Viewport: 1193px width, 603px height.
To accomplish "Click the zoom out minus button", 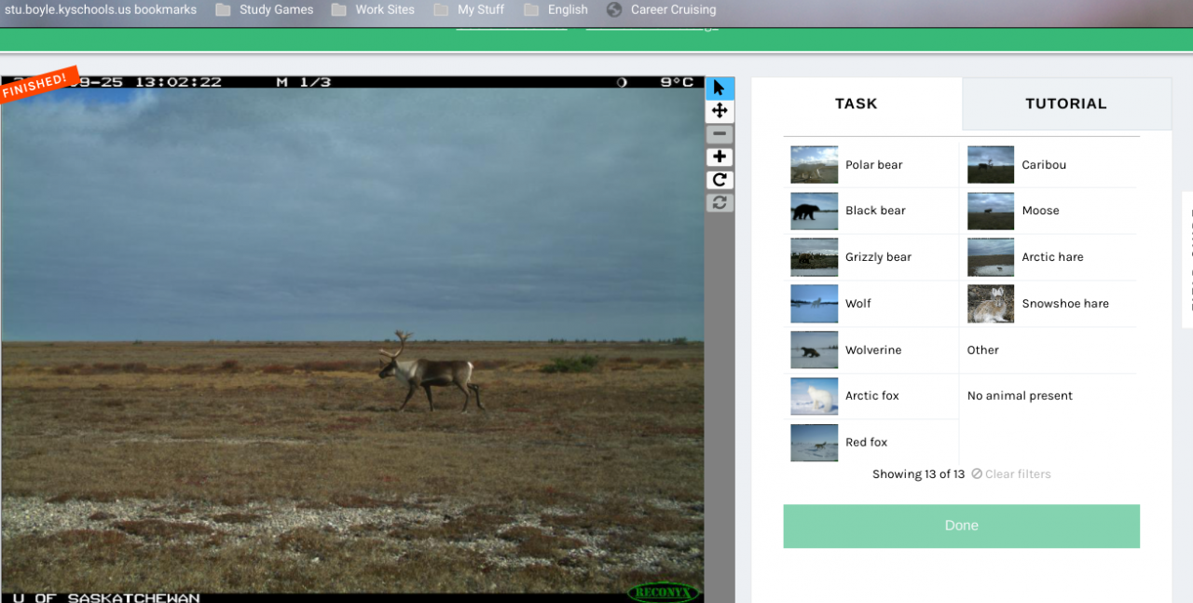I will 720,134.
